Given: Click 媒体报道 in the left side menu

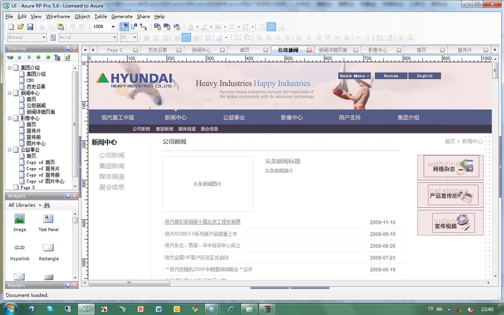Looking at the screenshot, I should 112,177.
